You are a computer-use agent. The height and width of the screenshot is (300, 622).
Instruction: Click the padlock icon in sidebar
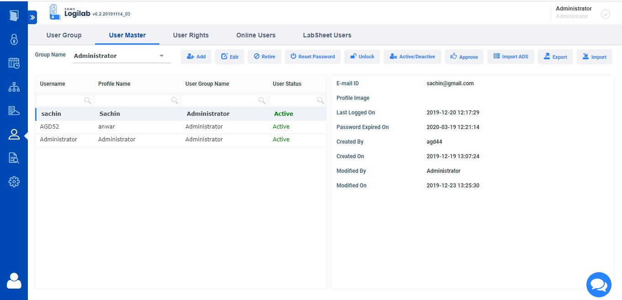click(x=14, y=39)
